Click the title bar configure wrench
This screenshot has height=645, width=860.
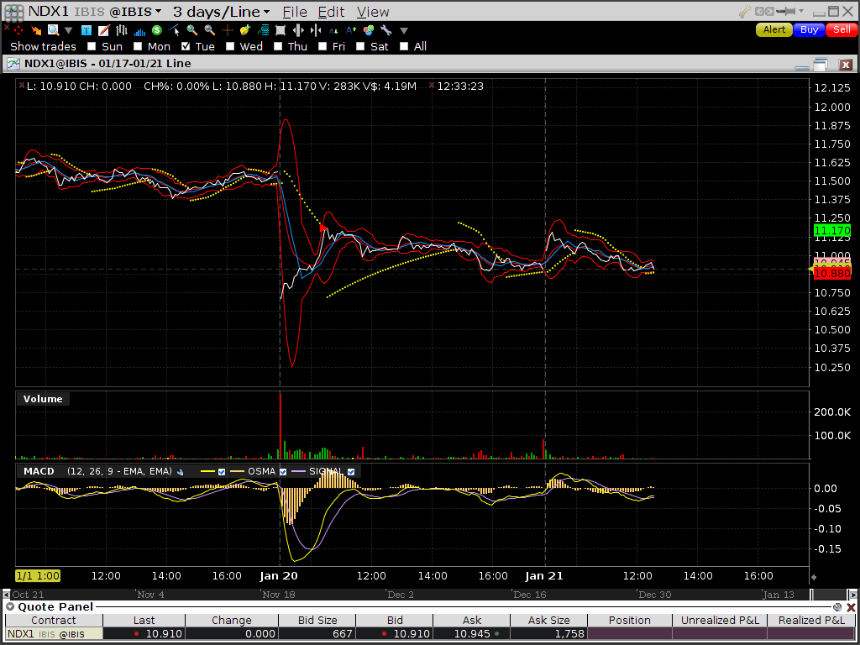[x=745, y=11]
